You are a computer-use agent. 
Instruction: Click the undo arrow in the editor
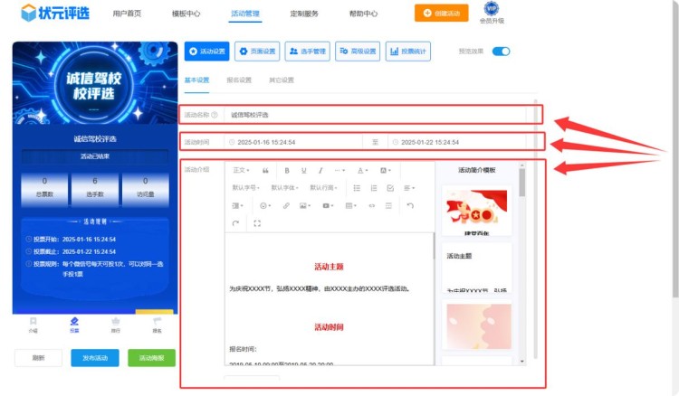[x=410, y=206]
